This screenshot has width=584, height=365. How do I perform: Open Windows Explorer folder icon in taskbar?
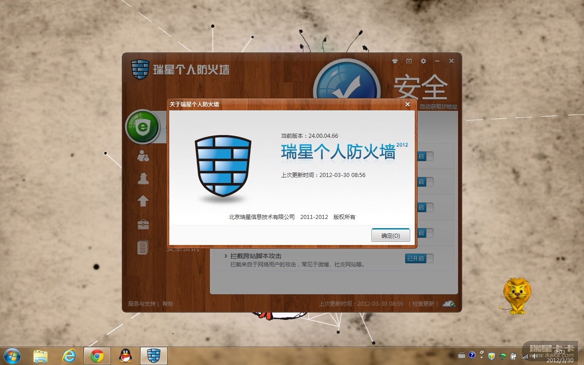pyautogui.click(x=41, y=356)
